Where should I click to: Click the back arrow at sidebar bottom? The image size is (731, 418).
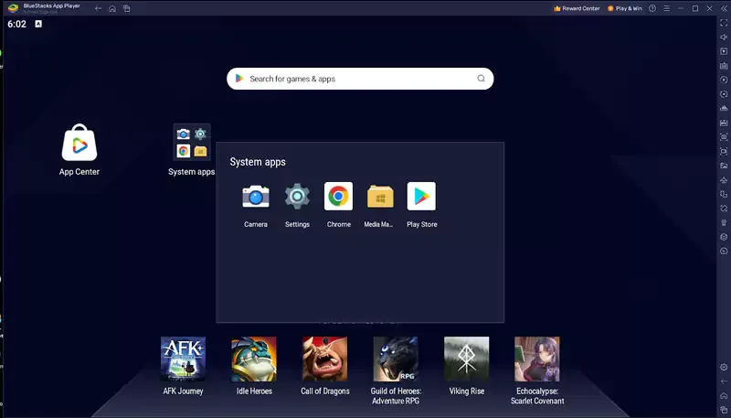tap(724, 381)
